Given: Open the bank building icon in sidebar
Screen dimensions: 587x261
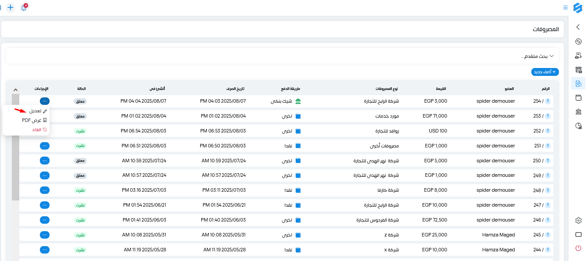Looking at the screenshot, I should pyautogui.click(x=578, y=112).
